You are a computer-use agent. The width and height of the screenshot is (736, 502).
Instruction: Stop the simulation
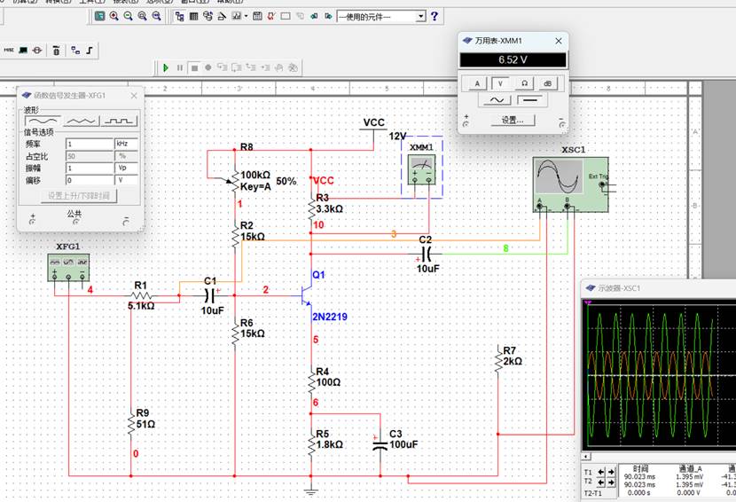click(x=194, y=67)
